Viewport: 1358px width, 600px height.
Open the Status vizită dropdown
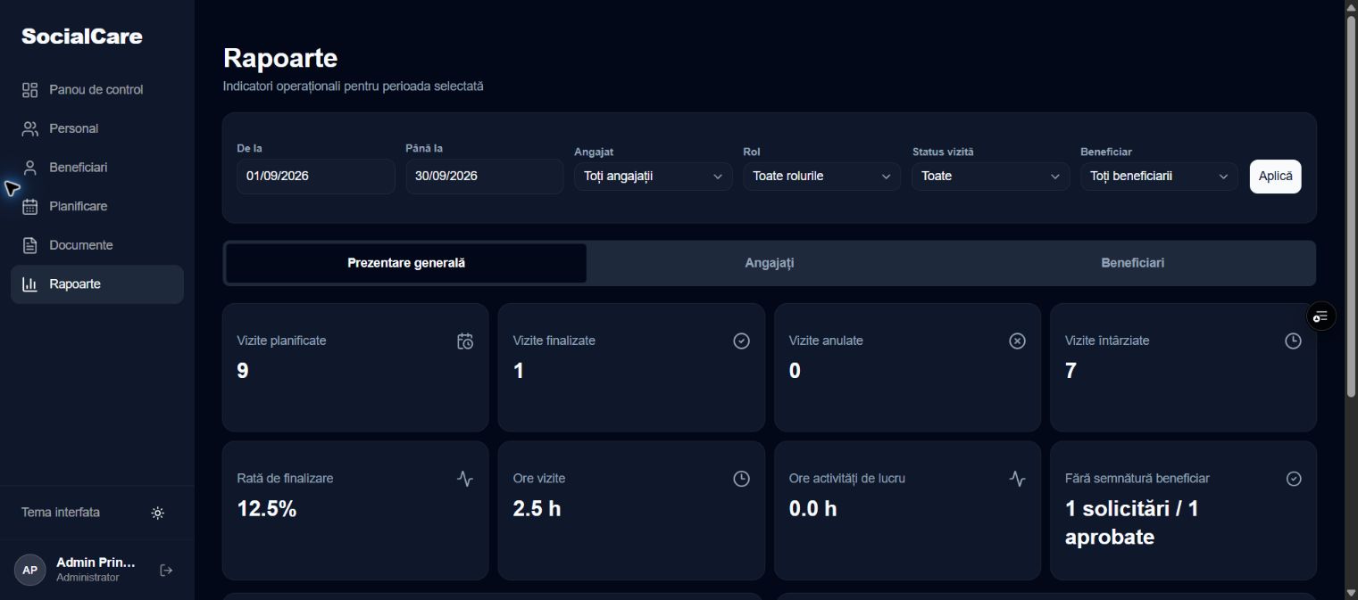click(990, 177)
